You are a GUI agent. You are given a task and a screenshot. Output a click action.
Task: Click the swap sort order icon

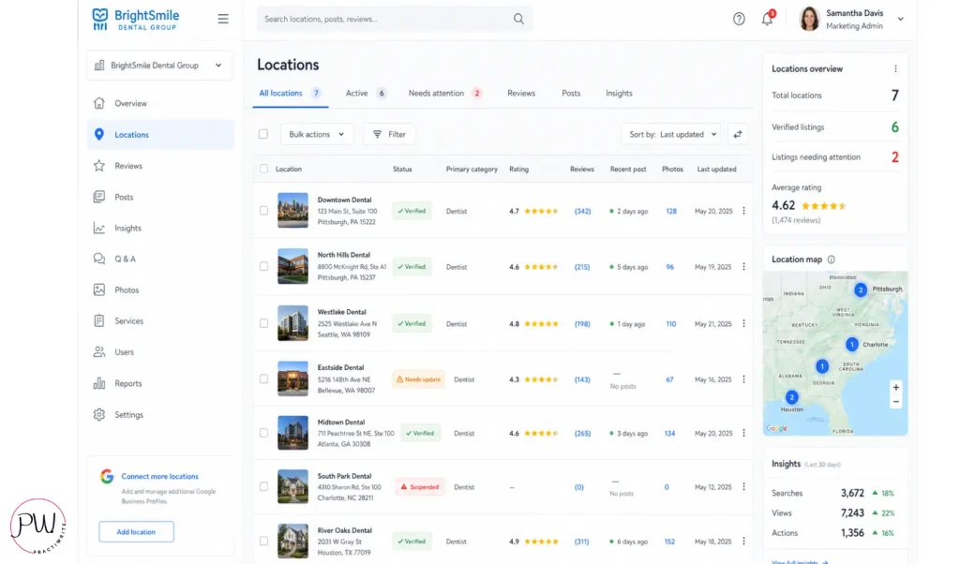[x=738, y=134]
